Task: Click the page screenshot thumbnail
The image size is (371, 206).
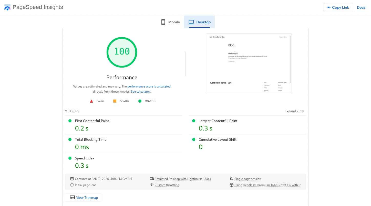Action: click(249, 64)
